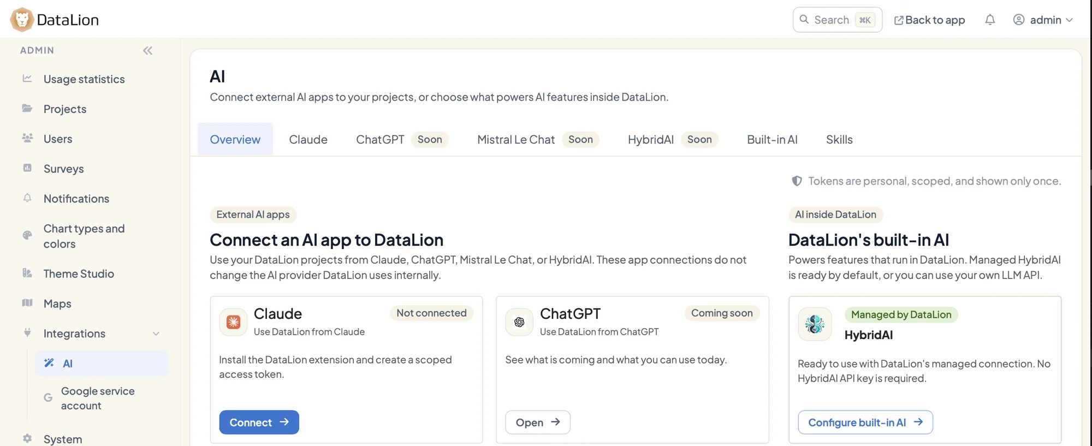Open Surveys in the sidebar
Viewport: 1092px width, 446px height.
pyautogui.click(x=63, y=169)
